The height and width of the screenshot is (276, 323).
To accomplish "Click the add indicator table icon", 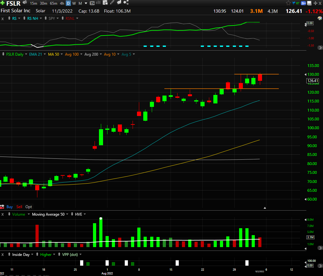I will coord(105,3).
